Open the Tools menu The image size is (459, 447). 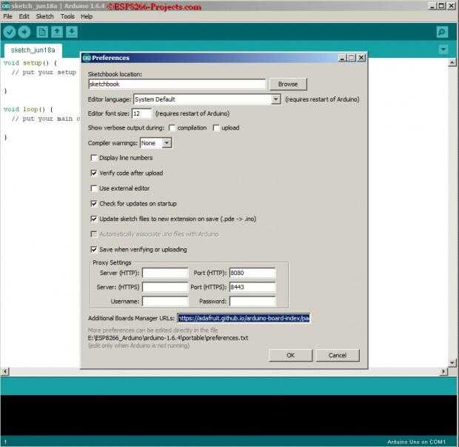click(67, 16)
